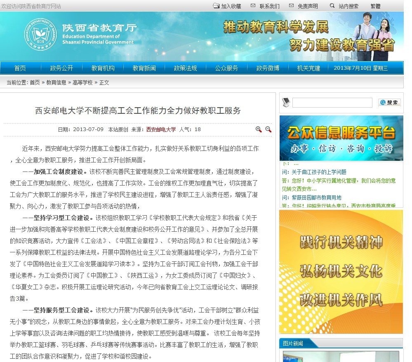Click the zoom-out magnifier icon above article

[x=268, y=129]
